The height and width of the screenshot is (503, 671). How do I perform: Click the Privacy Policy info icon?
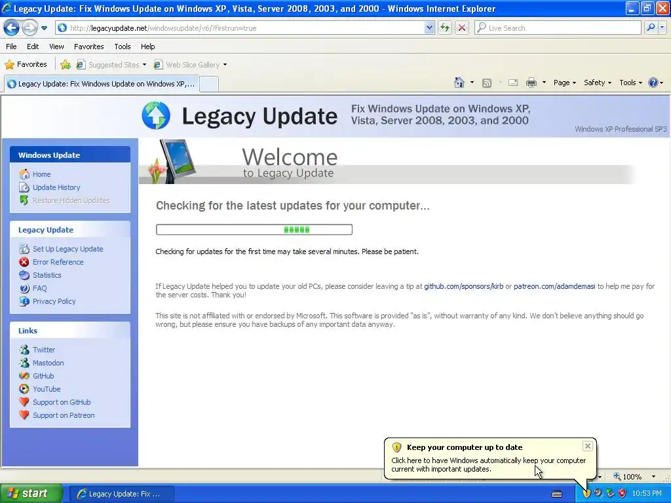[x=24, y=301]
